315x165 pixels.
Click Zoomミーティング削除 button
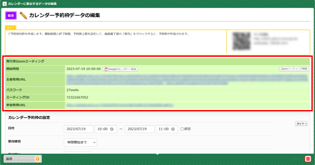click(x=294, y=69)
